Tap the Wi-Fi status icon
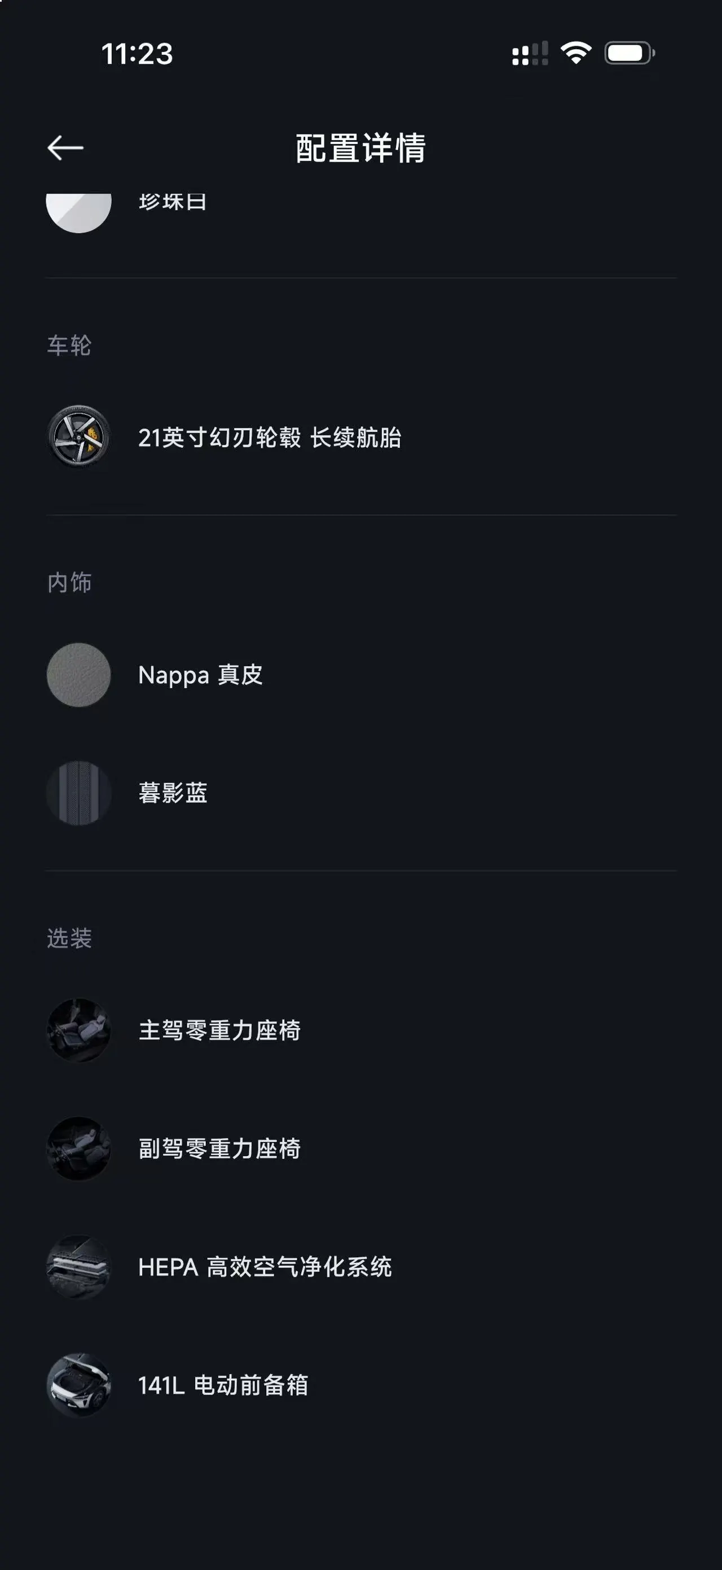Image resolution: width=722 pixels, height=1570 pixels. 576,53
